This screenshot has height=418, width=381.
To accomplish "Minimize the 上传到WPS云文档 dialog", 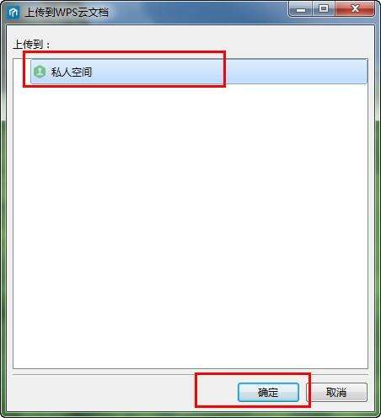I will [x=300, y=9].
